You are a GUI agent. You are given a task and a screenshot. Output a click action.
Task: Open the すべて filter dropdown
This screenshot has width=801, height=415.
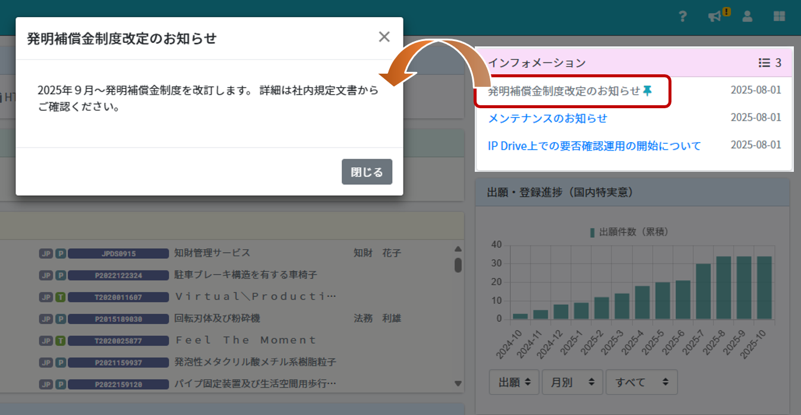[x=641, y=382]
